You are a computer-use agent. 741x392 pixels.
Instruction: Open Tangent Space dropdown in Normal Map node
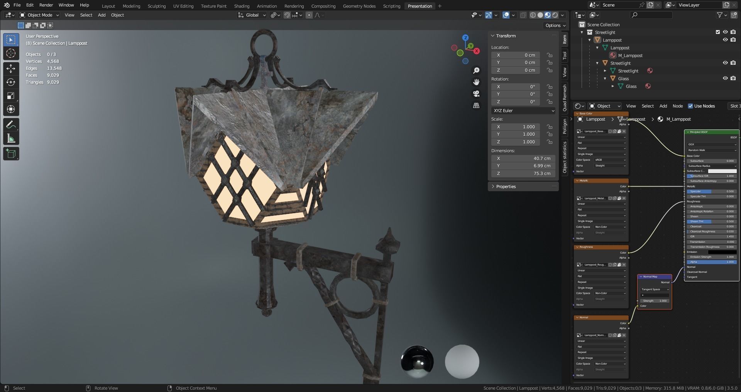pyautogui.click(x=655, y=289)
